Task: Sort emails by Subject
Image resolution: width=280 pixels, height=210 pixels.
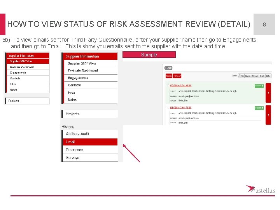Action: click(x=247, y=76)
